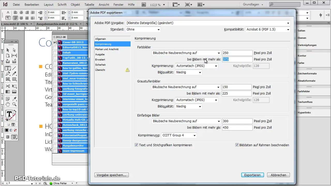Open the Standard dropdown showing Ohne
Viewport: 331px width, 186px height.
[143, 29]
